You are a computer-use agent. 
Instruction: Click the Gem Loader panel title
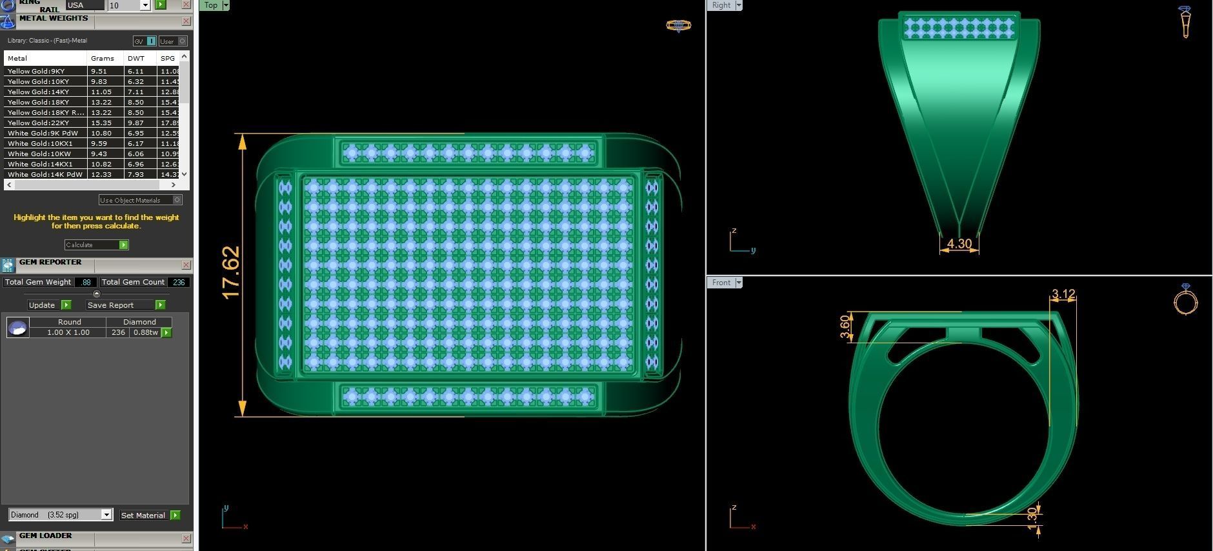[x=45, y=536]
